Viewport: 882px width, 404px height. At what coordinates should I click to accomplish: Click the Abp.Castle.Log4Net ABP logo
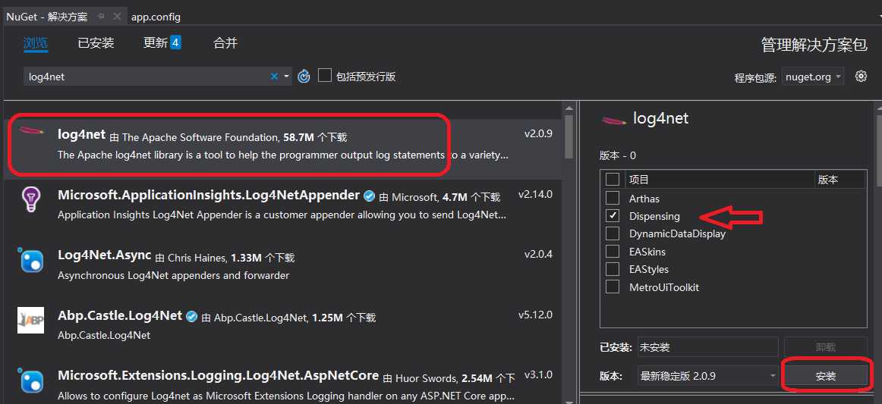click(x=30, y=320)
